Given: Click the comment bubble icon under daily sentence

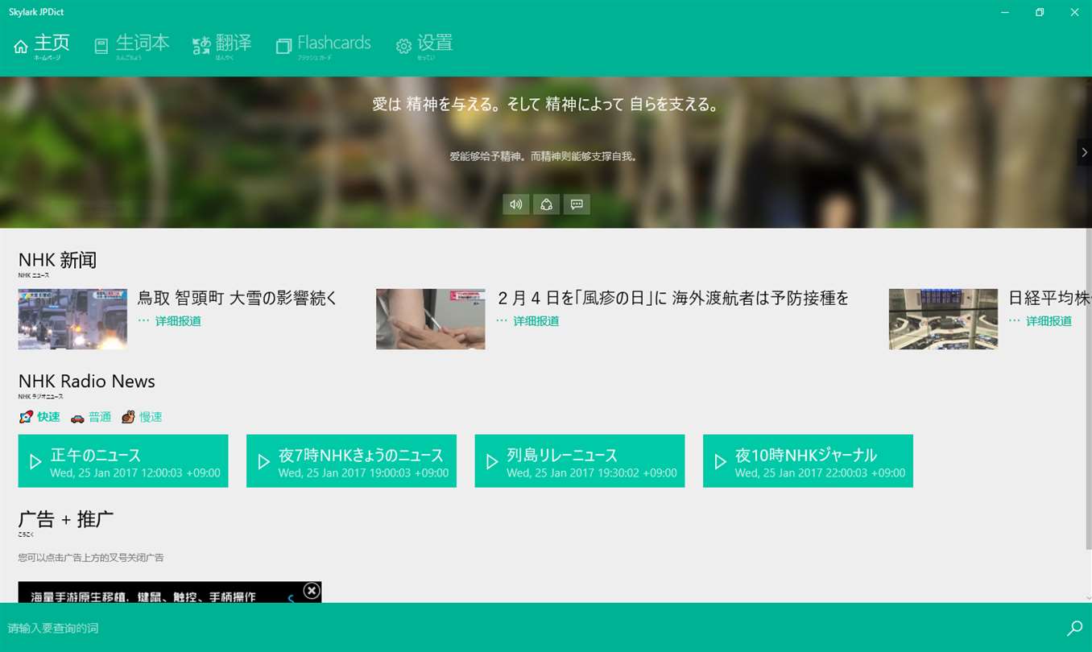Looking at the screenshot, I should [577, 204].
